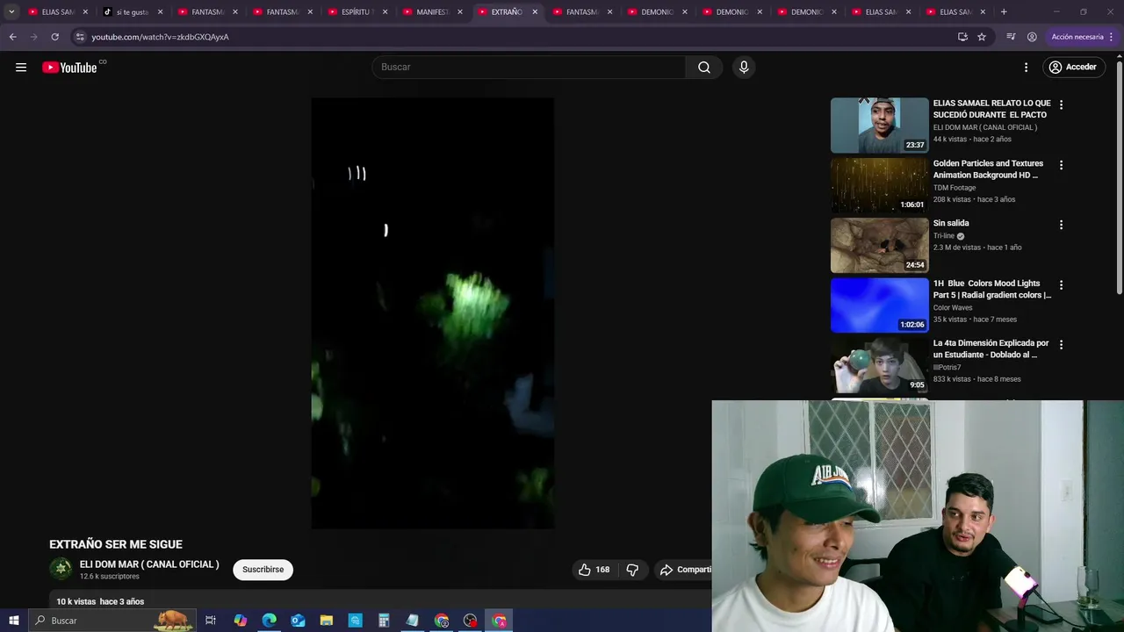This screenshot has width=1124, height=632.
Task: Open the Sin salida 24:54 thumbnail
Action: (x=879, y=245)
